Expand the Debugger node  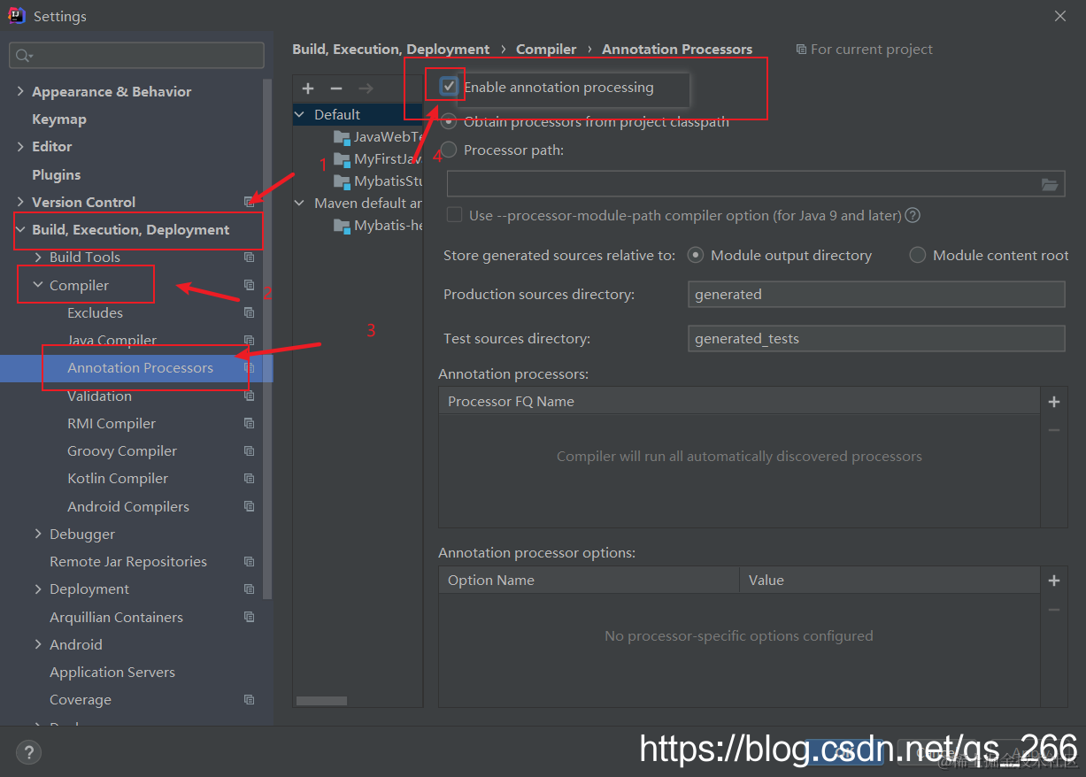pyautogui.click(x=38, y=534)
